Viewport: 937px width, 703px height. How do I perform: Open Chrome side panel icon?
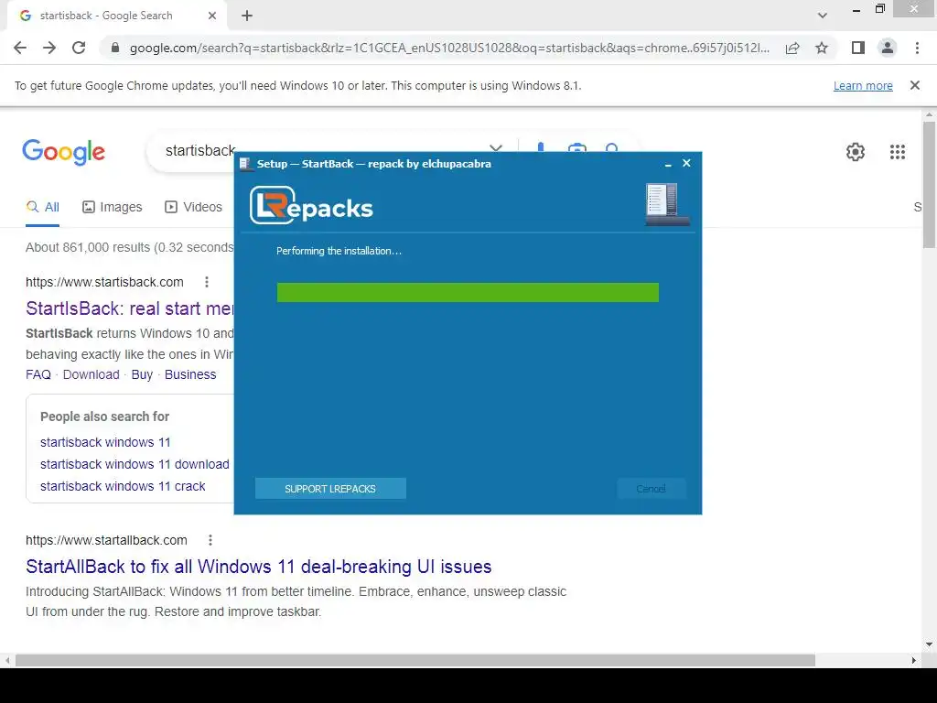point(858,48)
